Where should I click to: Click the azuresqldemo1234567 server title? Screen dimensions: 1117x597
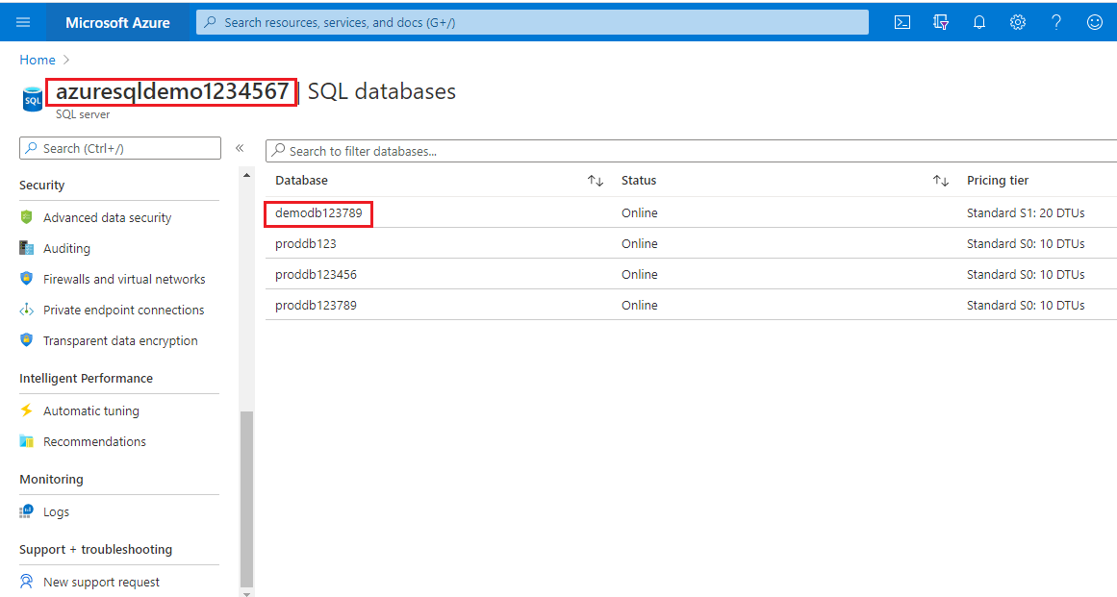click(172, 91)
